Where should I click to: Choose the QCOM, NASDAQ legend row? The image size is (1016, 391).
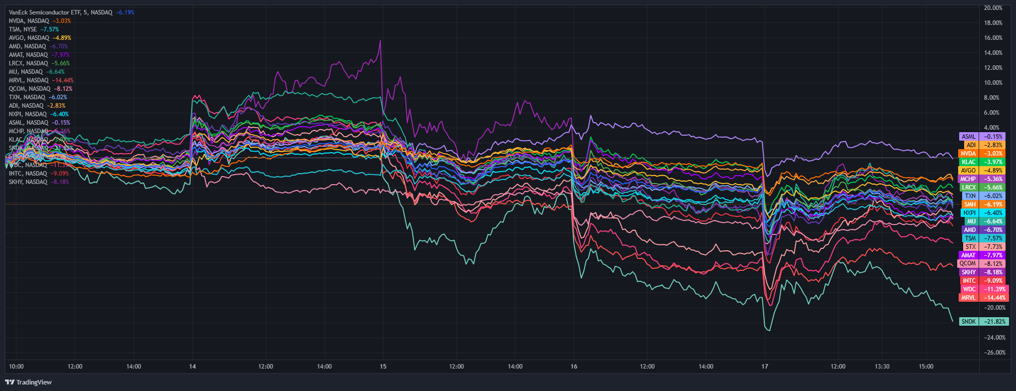tap(40, 89)
